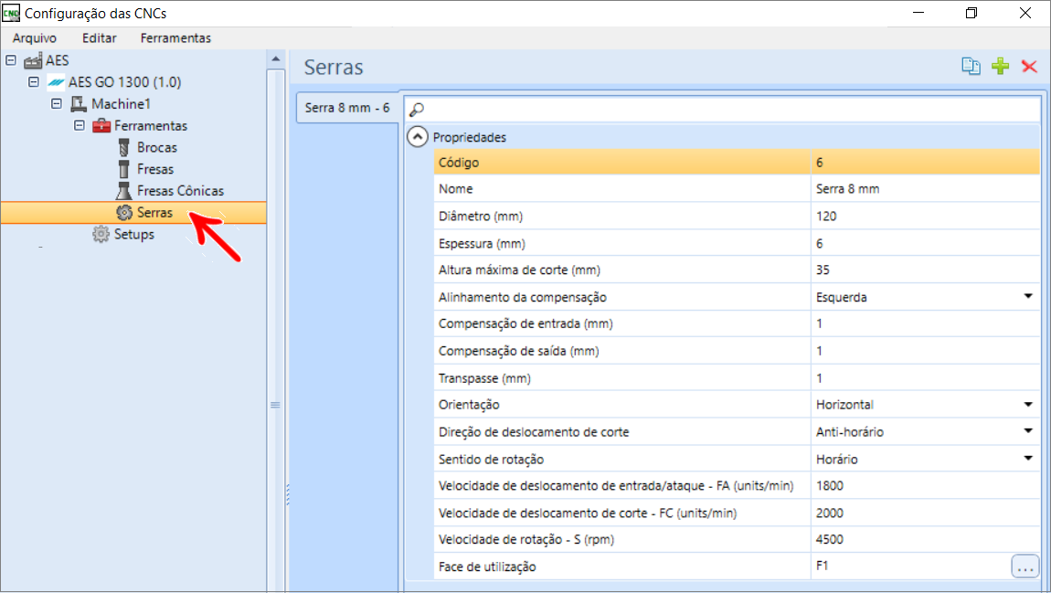Click the AES GO 1300 machine logo icon

coord(56,82)
